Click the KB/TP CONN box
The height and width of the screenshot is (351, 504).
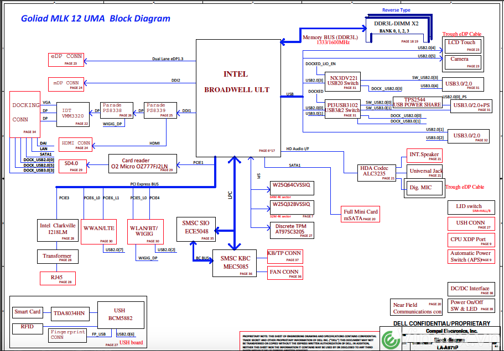(285, 257)
